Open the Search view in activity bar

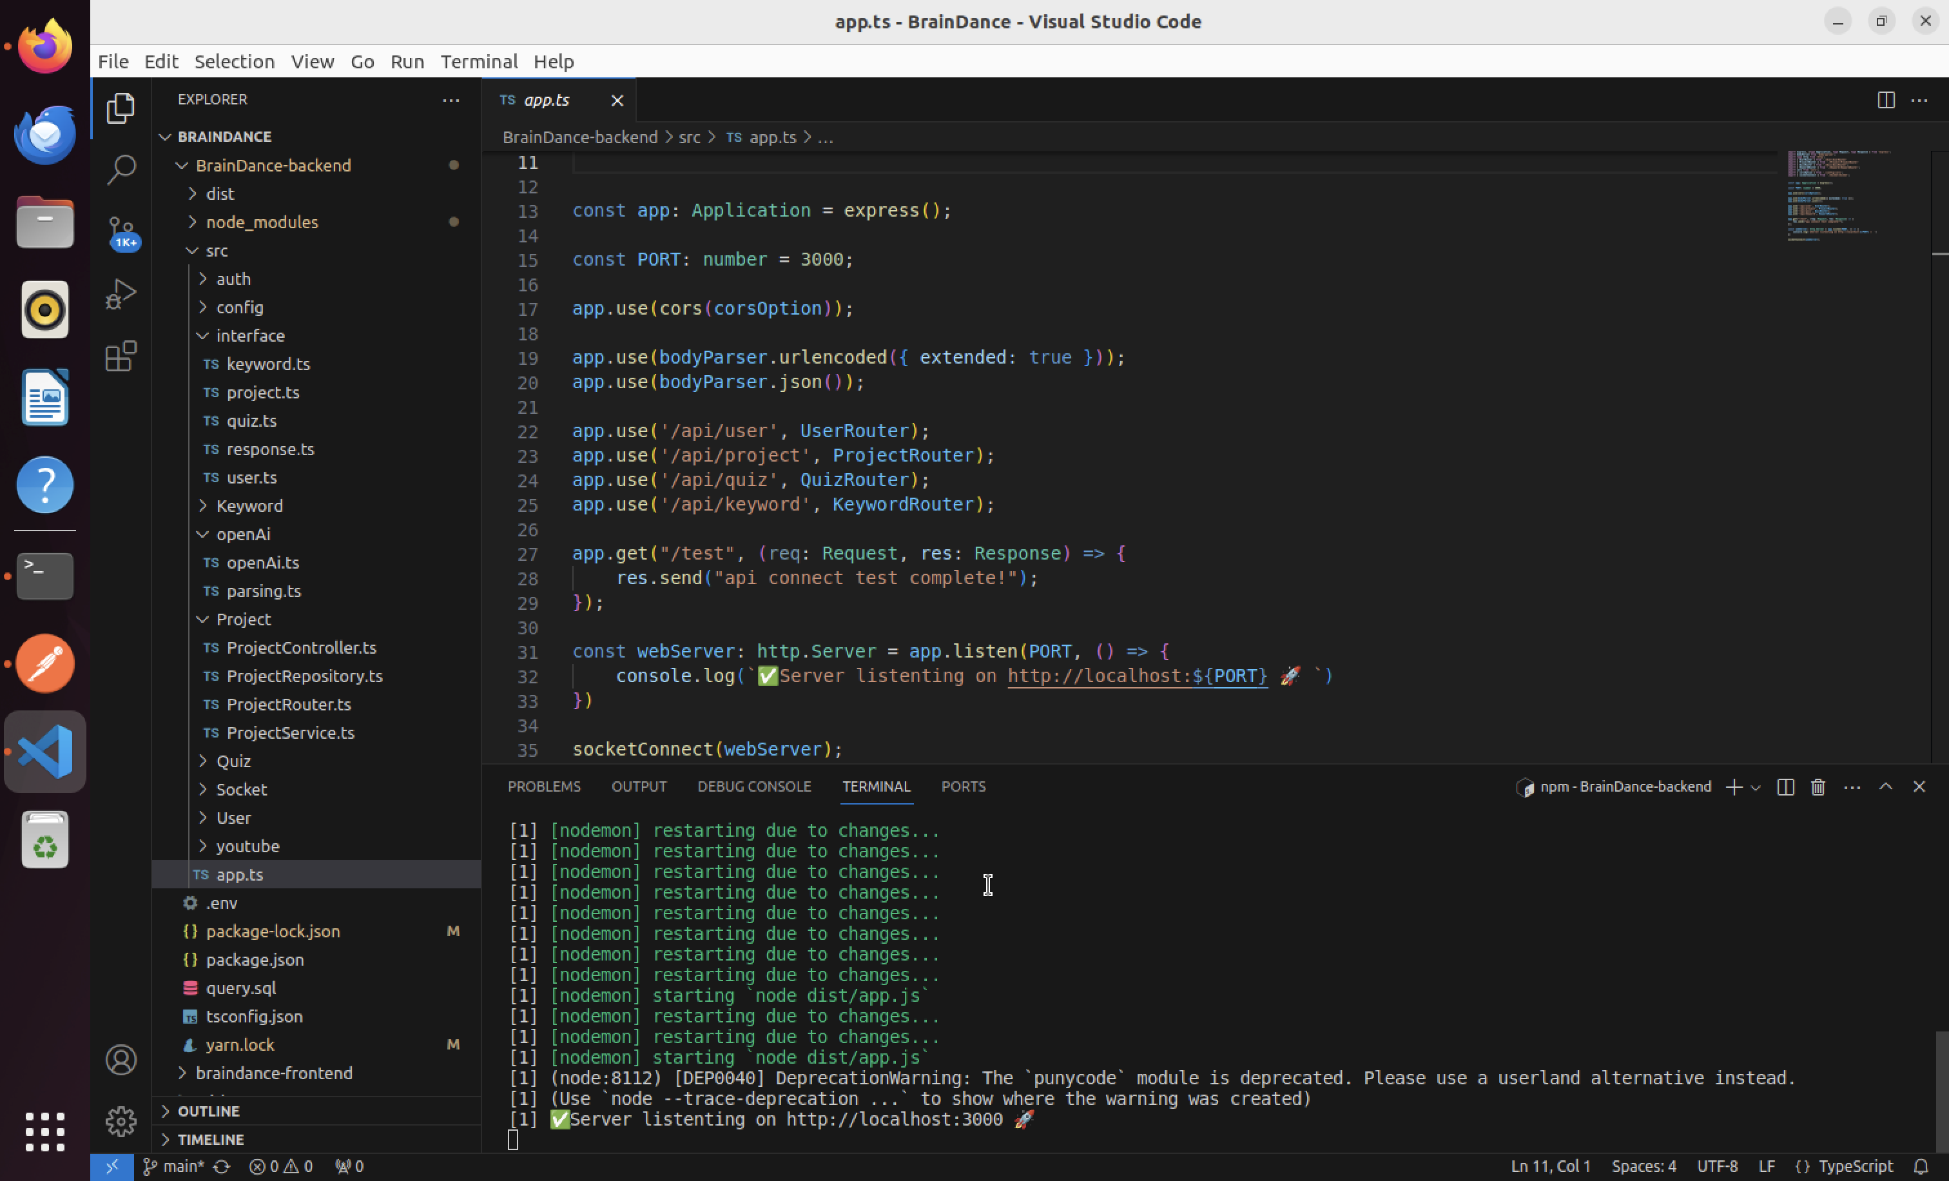click(121, 170)
